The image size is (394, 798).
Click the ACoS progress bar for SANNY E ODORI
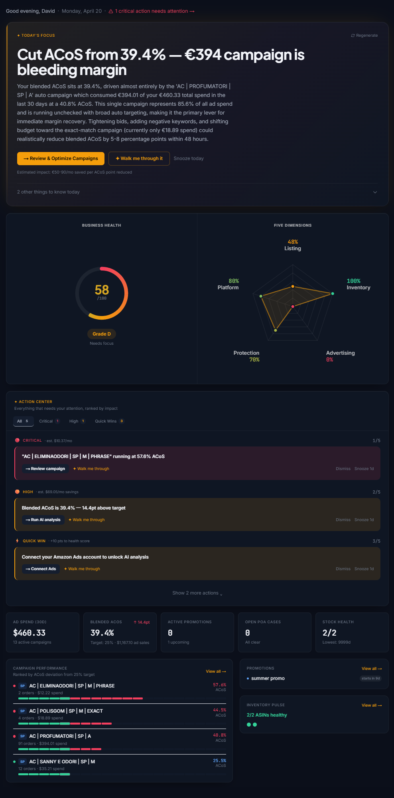click(43, 774)
